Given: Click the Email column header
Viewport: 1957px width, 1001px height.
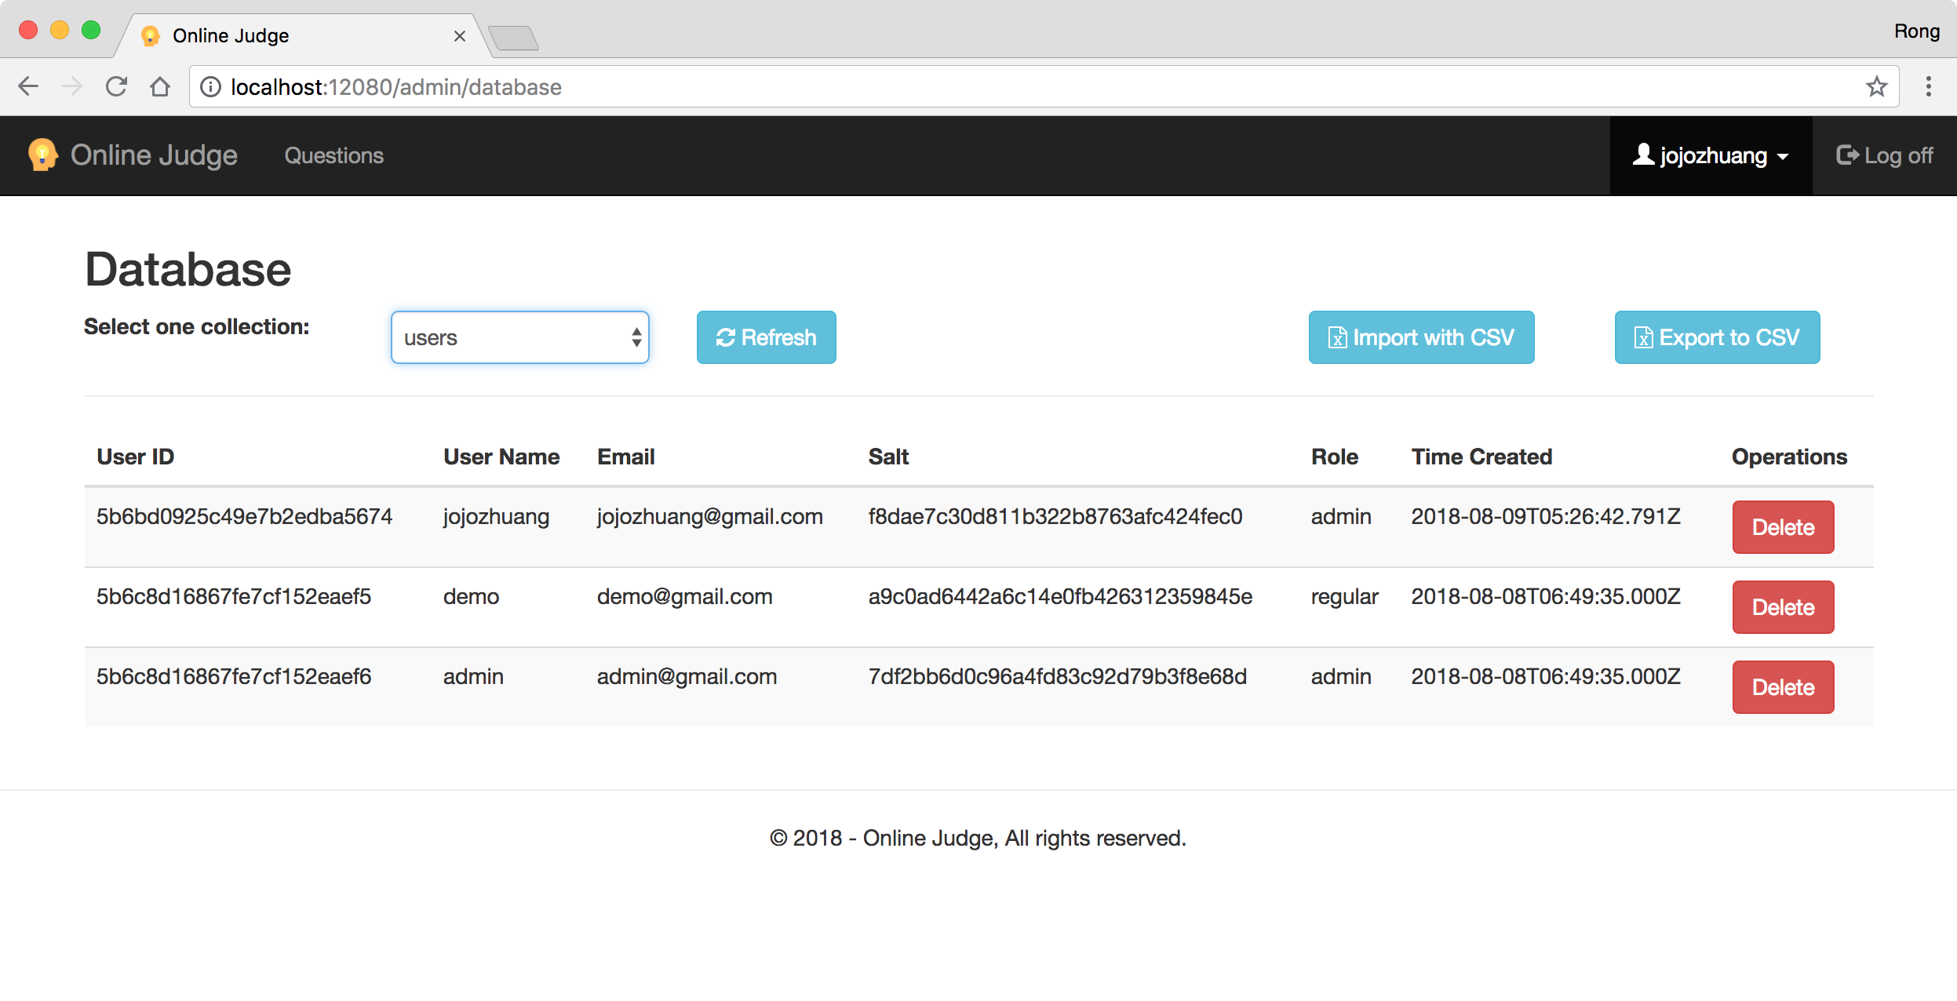Looking at the screenshot, I should [626, 457].
